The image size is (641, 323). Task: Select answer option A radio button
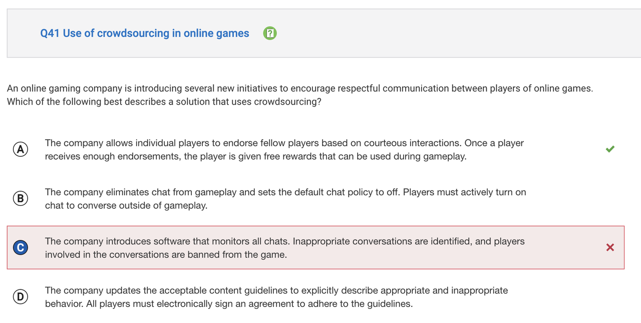coord(21,149)
